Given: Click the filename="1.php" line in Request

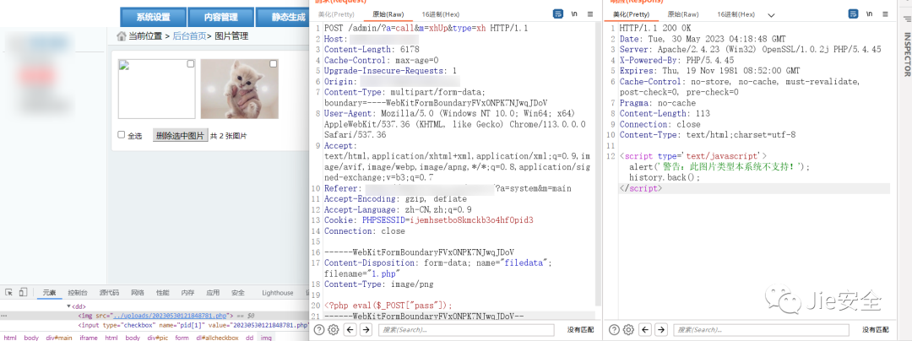Looking at the screenshot, I should (x=362, y=273).
